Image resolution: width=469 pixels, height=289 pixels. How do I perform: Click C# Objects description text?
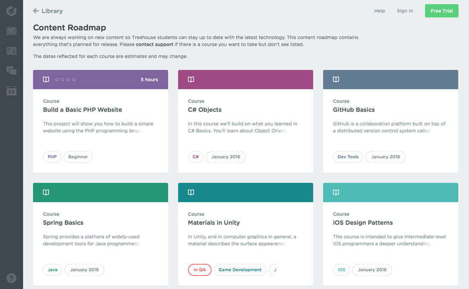(x=243, y=127)
